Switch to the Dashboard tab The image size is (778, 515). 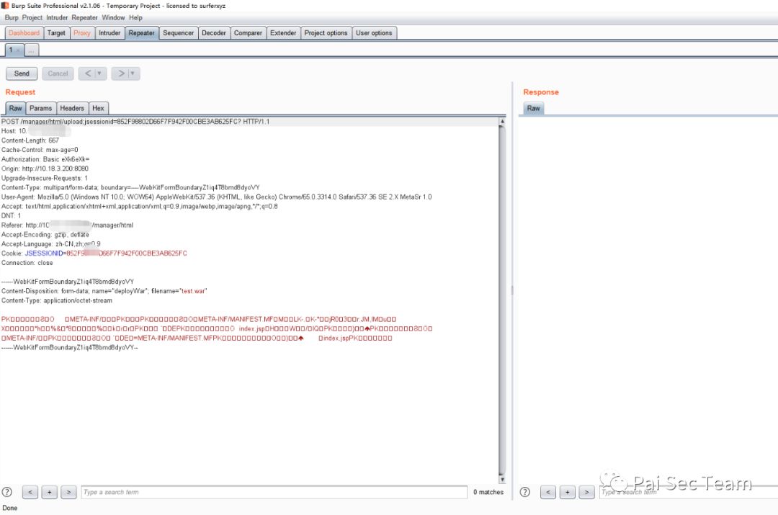point(24,32)
